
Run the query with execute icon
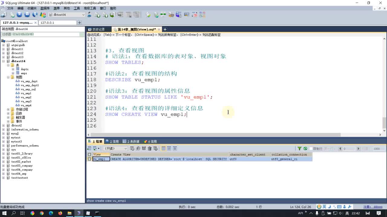click(x=19, y=14)
